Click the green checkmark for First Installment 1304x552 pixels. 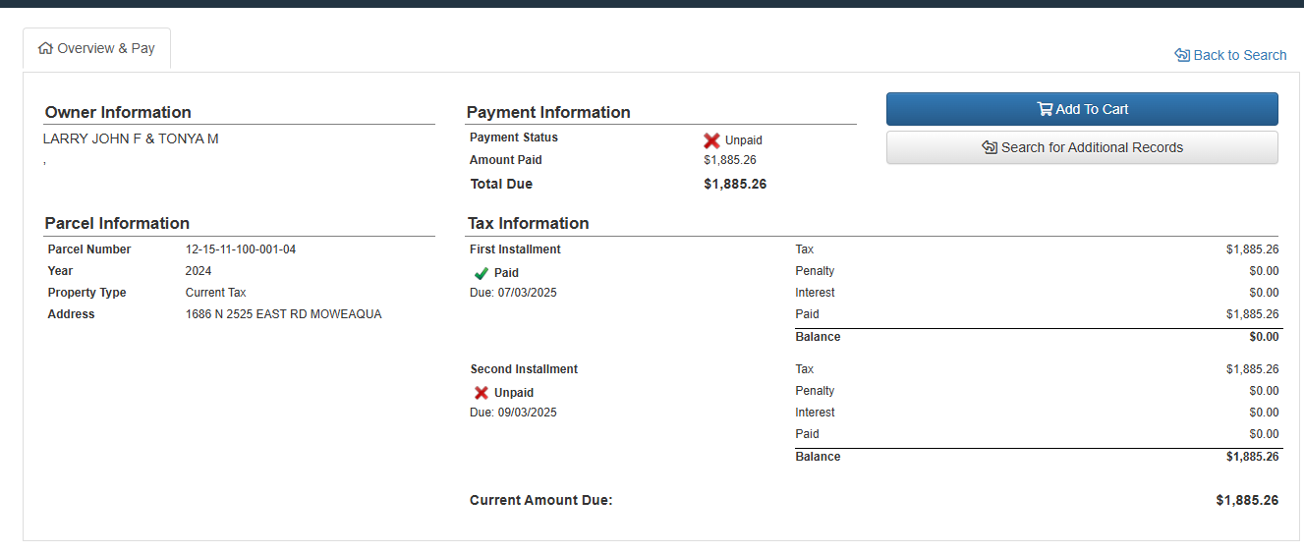pyautogui.click(x=482, y=273)
